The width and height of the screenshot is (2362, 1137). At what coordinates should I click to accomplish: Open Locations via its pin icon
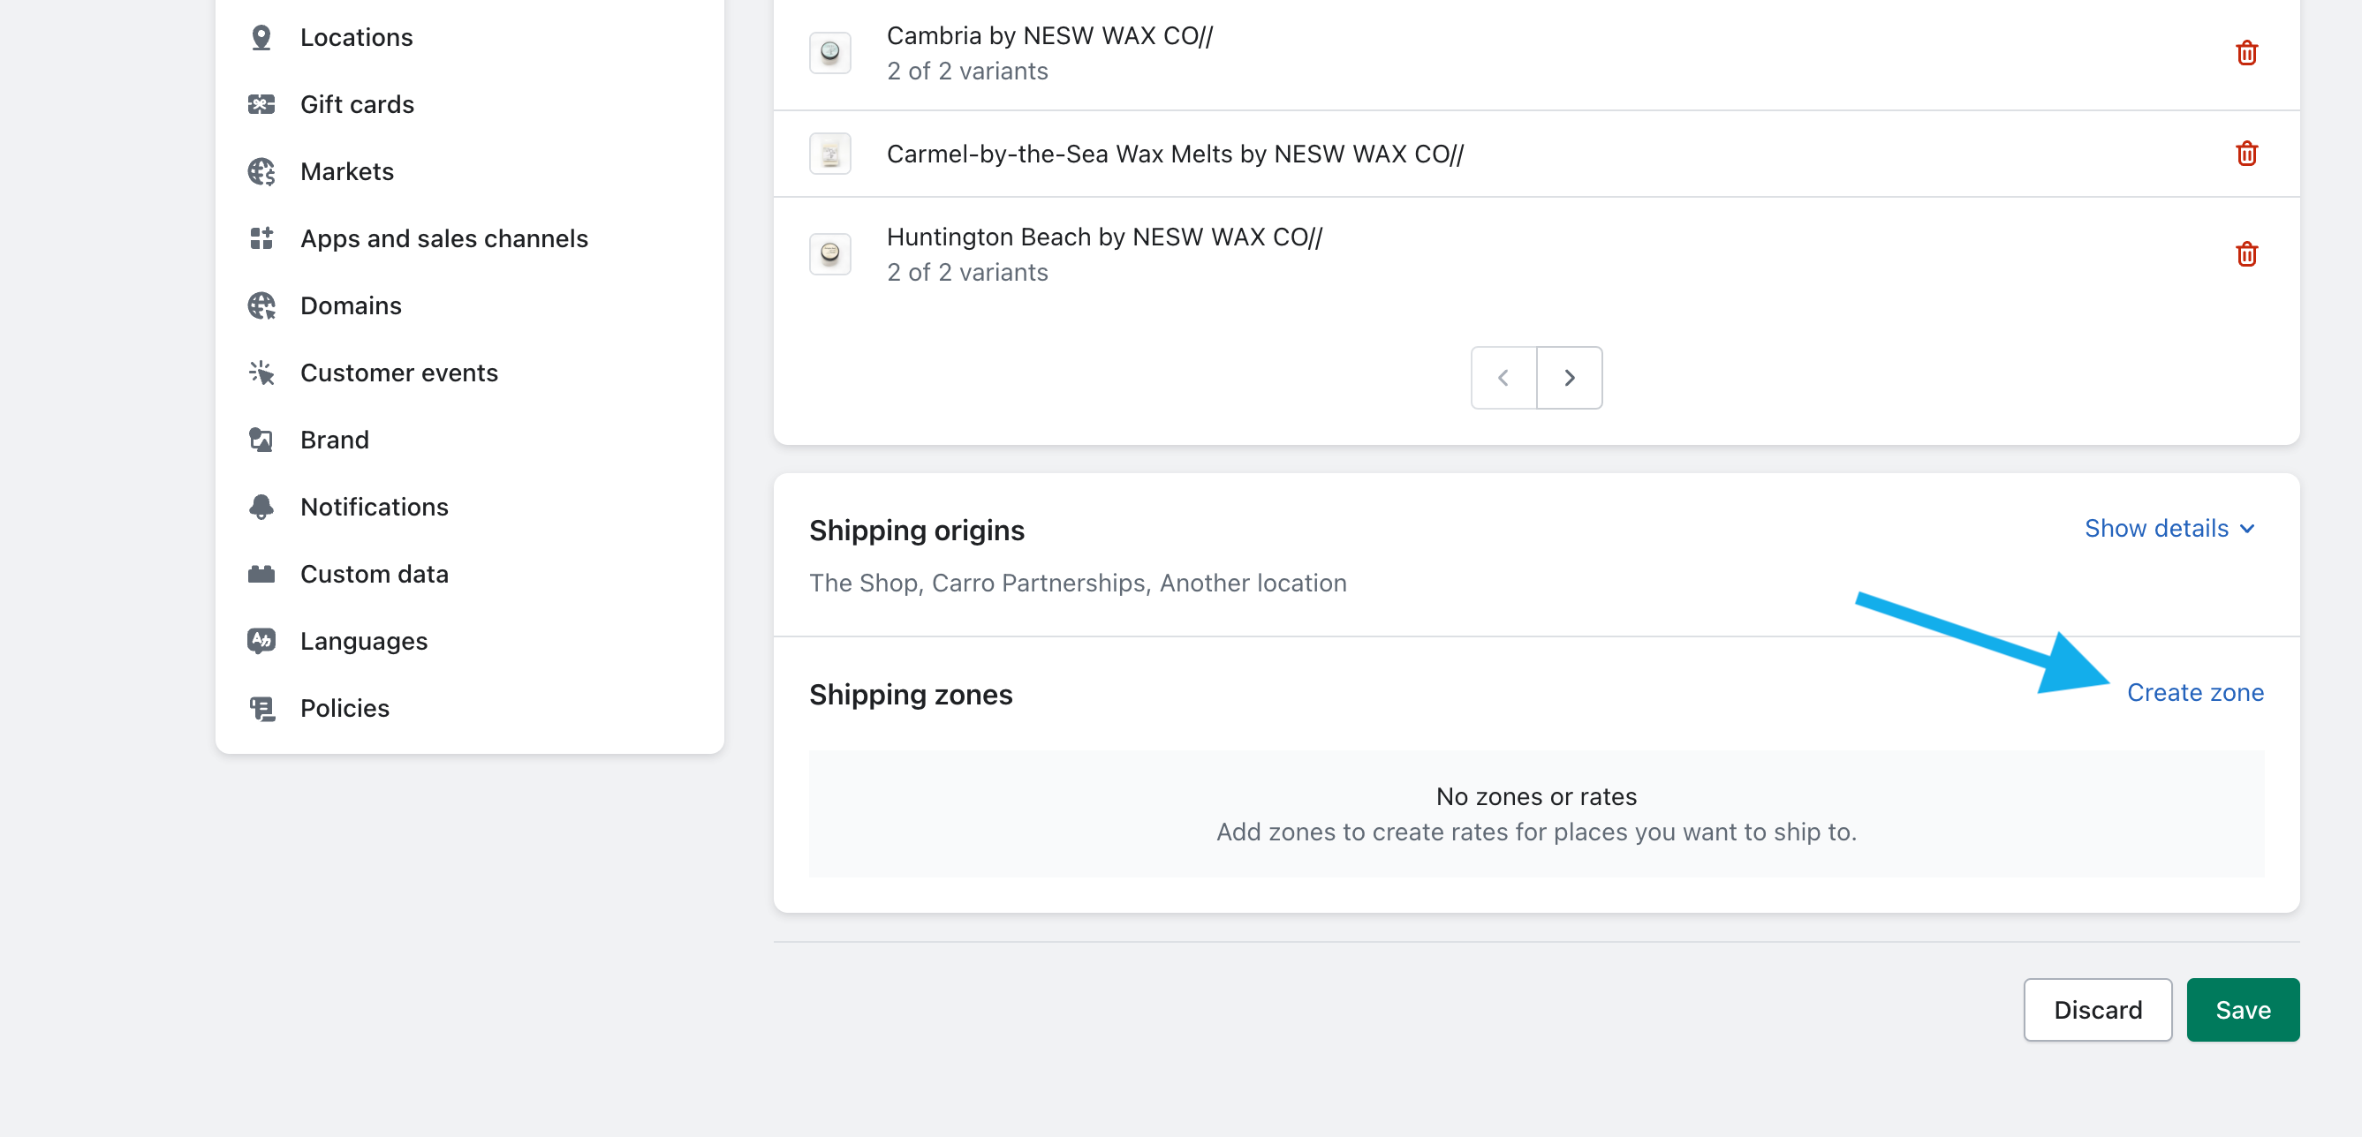(x=261, y=38)
